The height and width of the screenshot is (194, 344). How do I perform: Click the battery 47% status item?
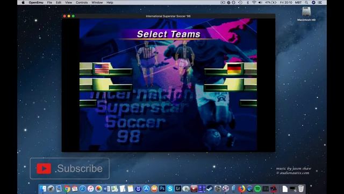[270, 3]
